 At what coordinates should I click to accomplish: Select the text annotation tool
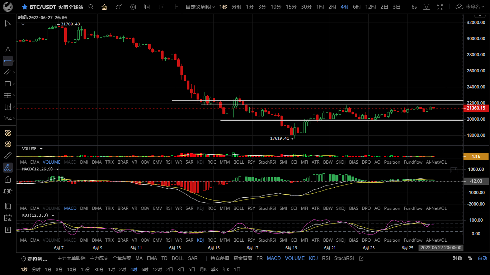pyautogui.click(x=8, y=49)
